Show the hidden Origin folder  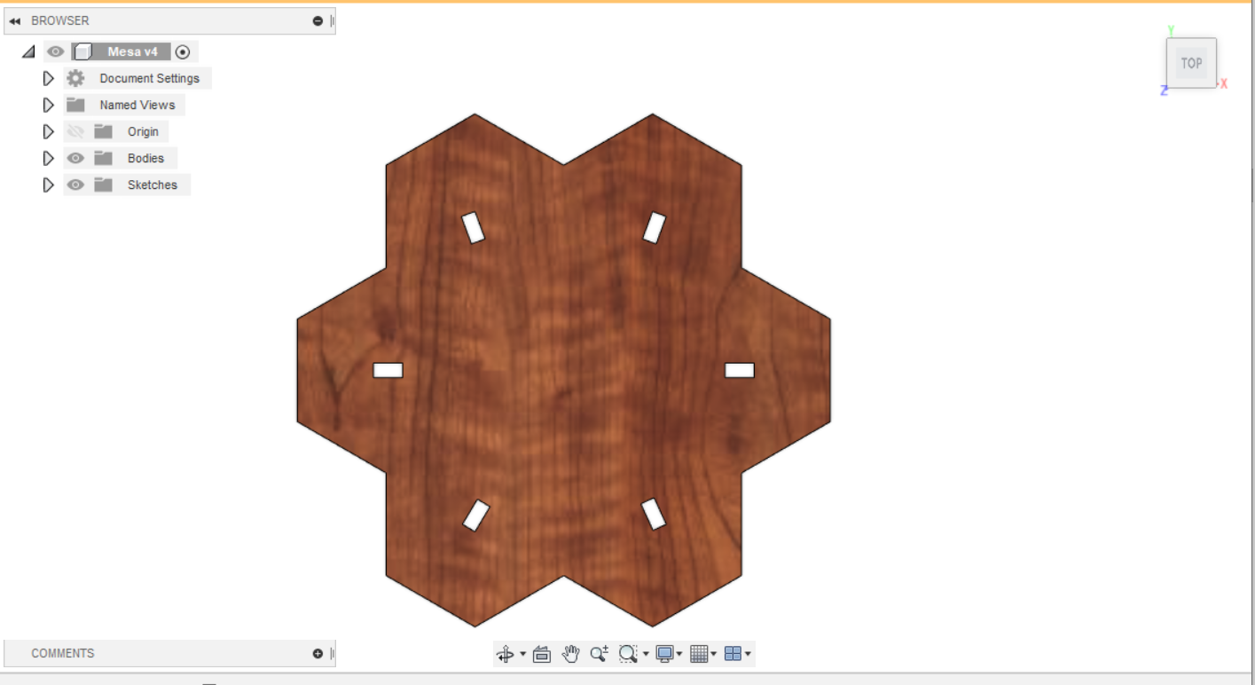tap(75, 131)
